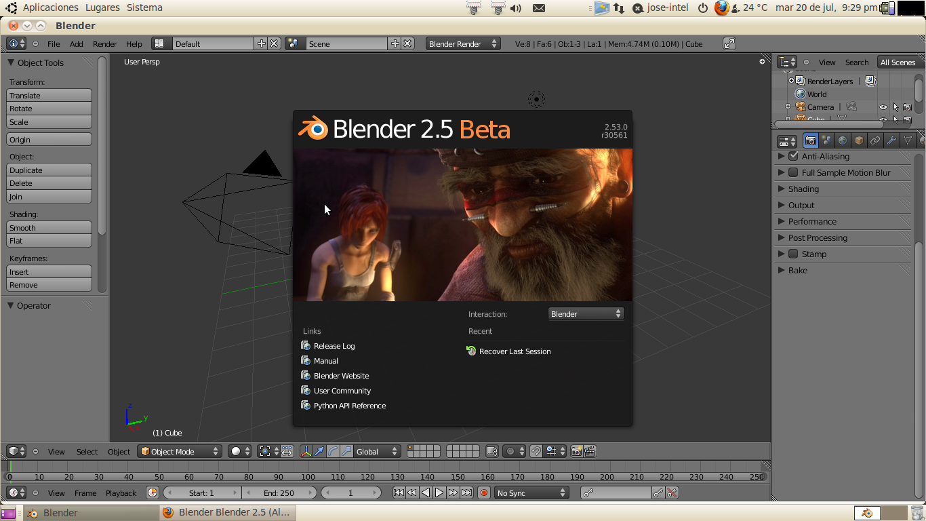The height and width of the screenshot is (521, 926).
Task: Open the Interaction preset dropdown on splash
Action: (x=586, y=313)
